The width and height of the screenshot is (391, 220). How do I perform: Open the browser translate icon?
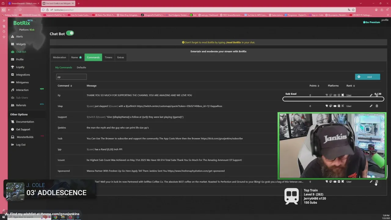(x=349, y=10)
